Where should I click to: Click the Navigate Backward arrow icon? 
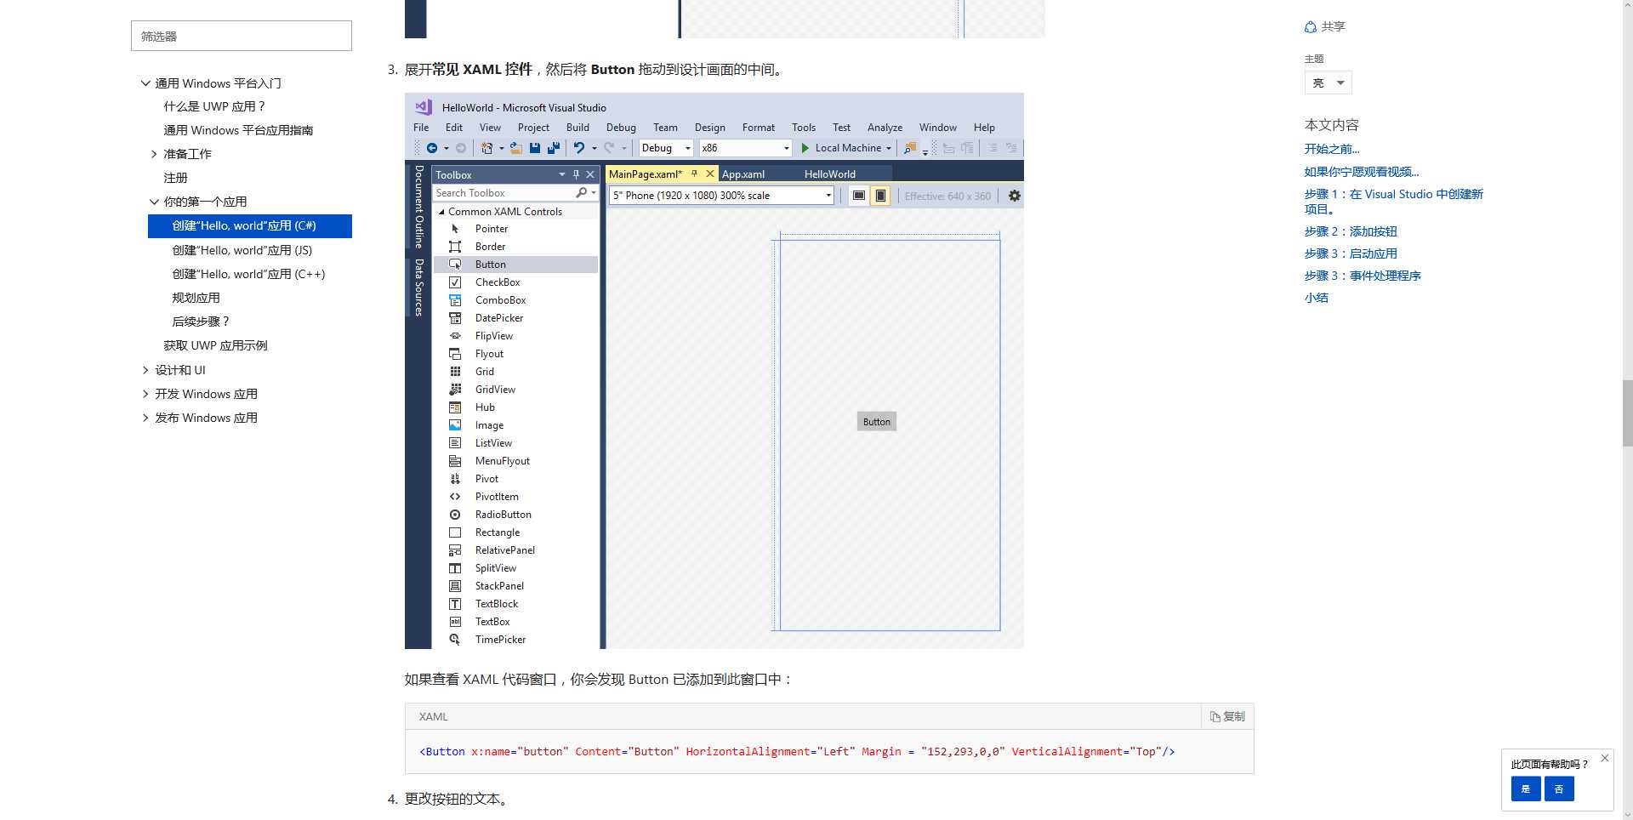pyautogui.click(x=432, y=148)
